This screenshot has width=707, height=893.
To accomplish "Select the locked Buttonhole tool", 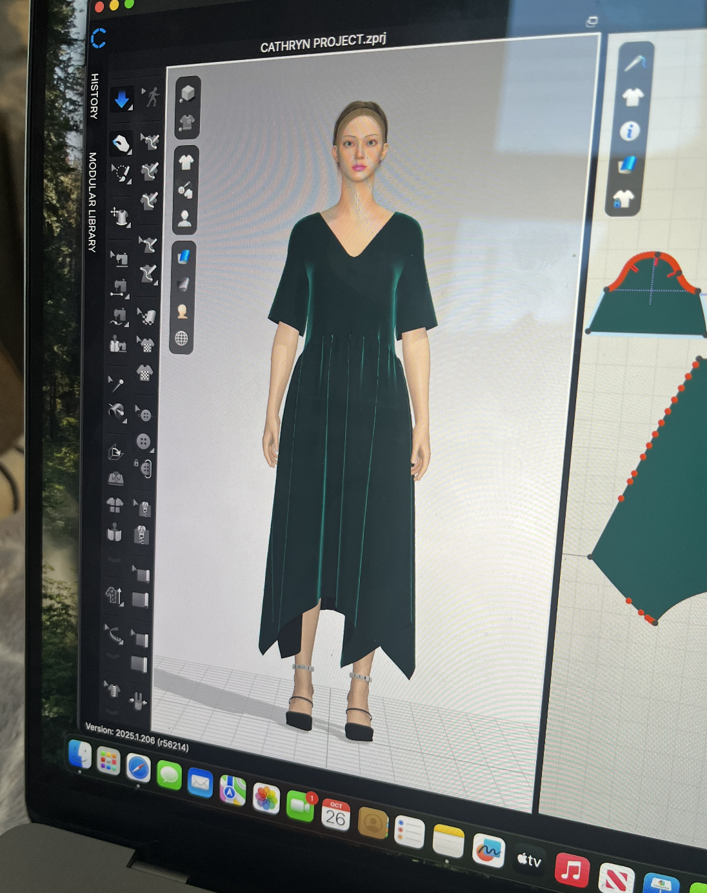I will (144, 468).
